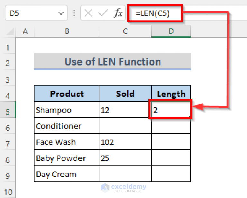
Task: Select the 'Conditioner' cell
Action: (x=67, y=126)
